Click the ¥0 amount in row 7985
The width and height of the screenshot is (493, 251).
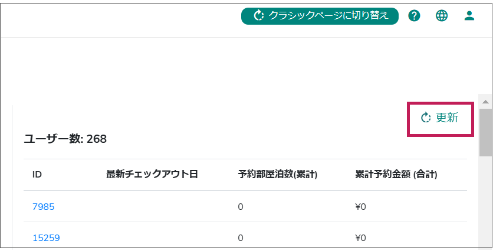point(361,206)
